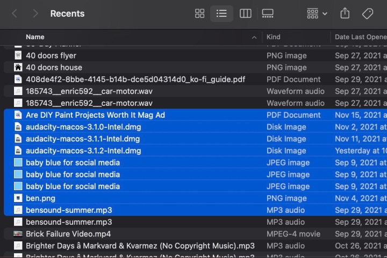Switch to column view

point(245,13)
